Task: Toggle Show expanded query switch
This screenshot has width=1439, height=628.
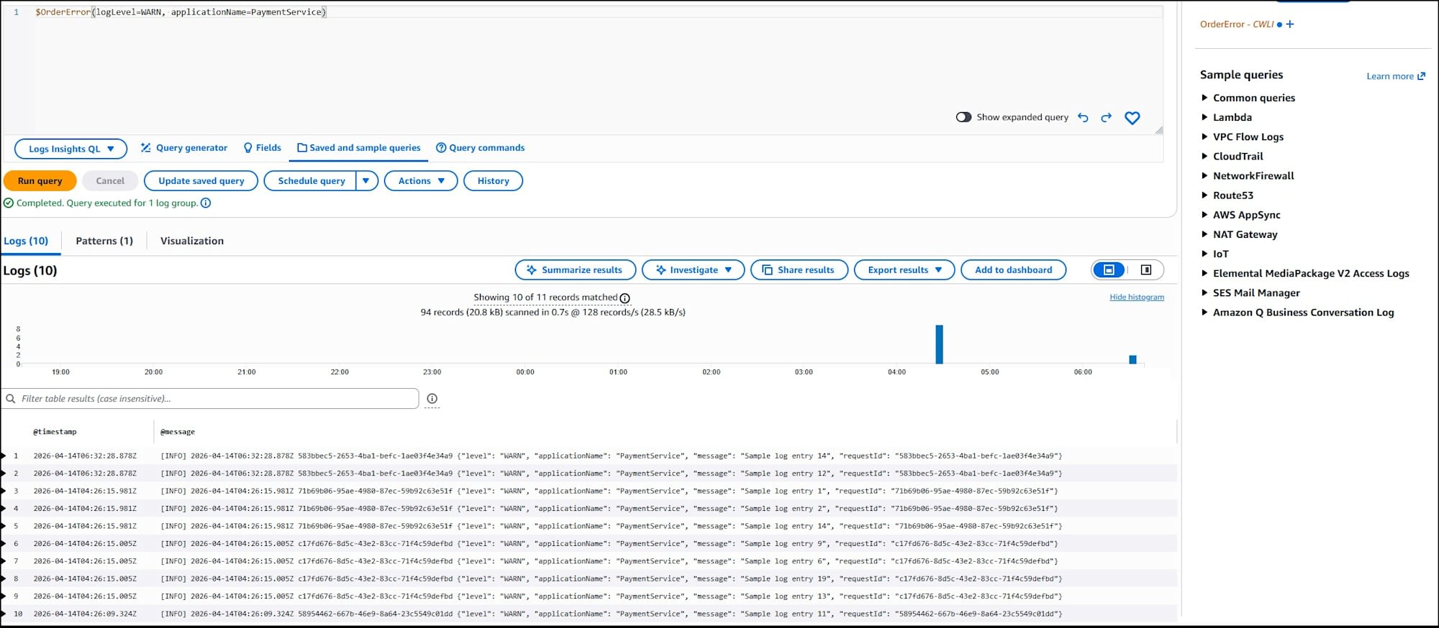Action: point(963,117)
